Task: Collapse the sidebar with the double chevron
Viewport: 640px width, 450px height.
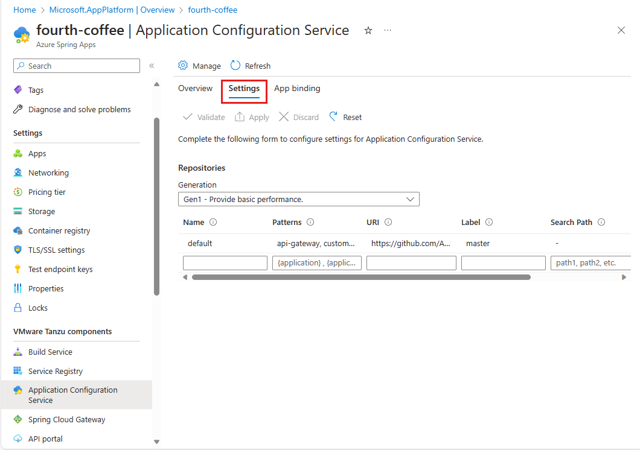Action: click(x=152, y=66)
